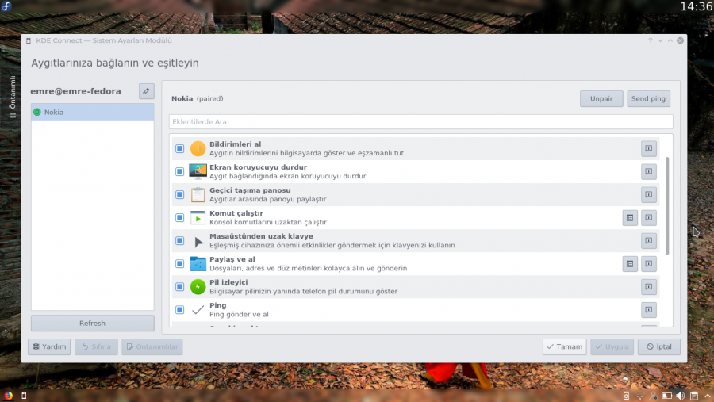Screen dimensions: 714x402
Task: Click the 14:36 clock
Action: click(x=697, y=6)
